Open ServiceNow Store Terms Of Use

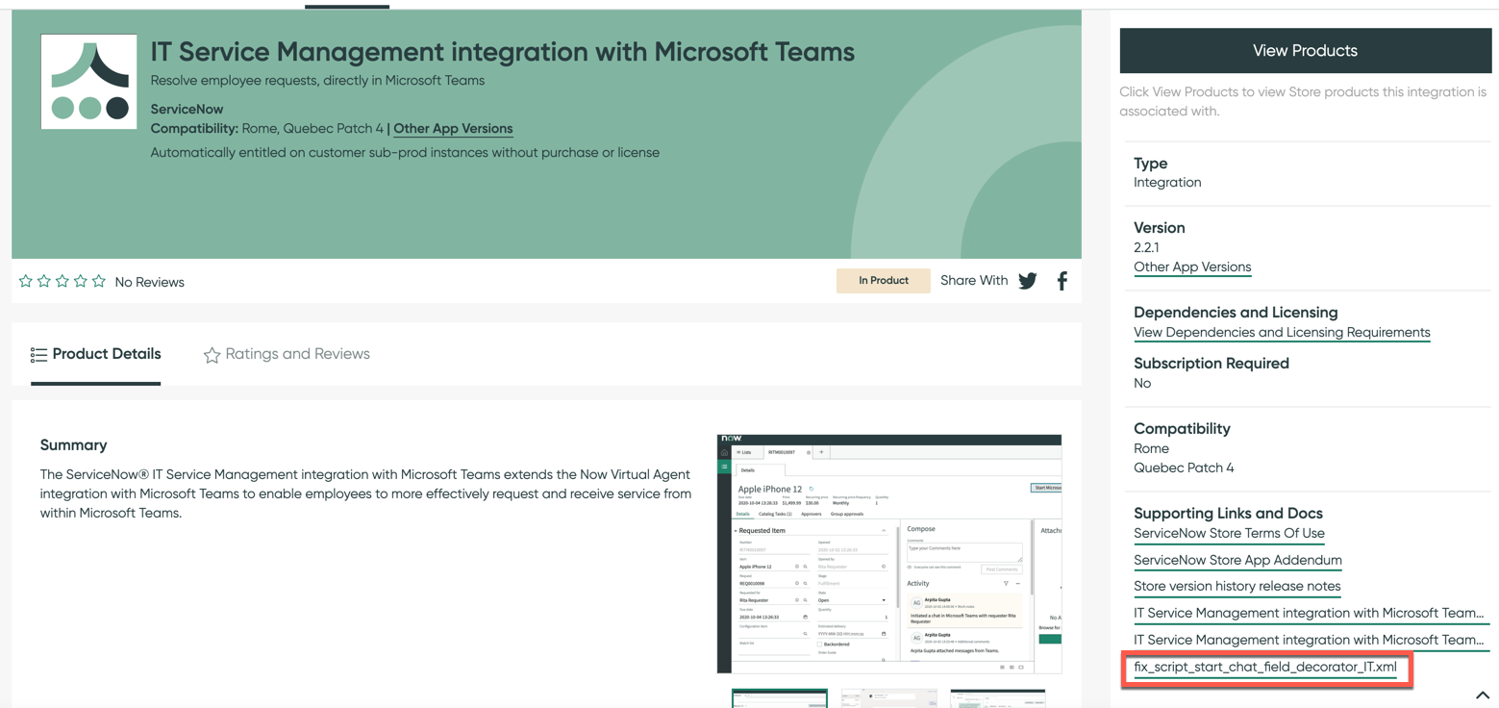pos(1229,533)
